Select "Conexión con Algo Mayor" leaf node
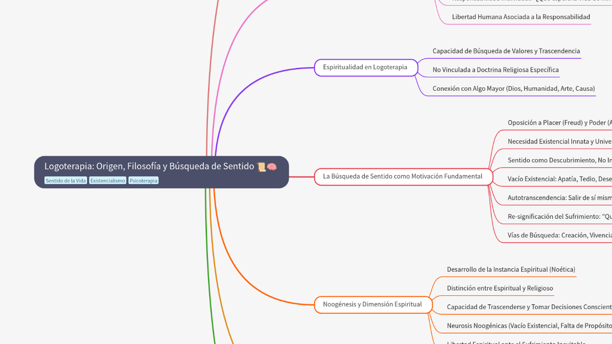The width and height of the screenshot is (612, 344). [514, 88]
